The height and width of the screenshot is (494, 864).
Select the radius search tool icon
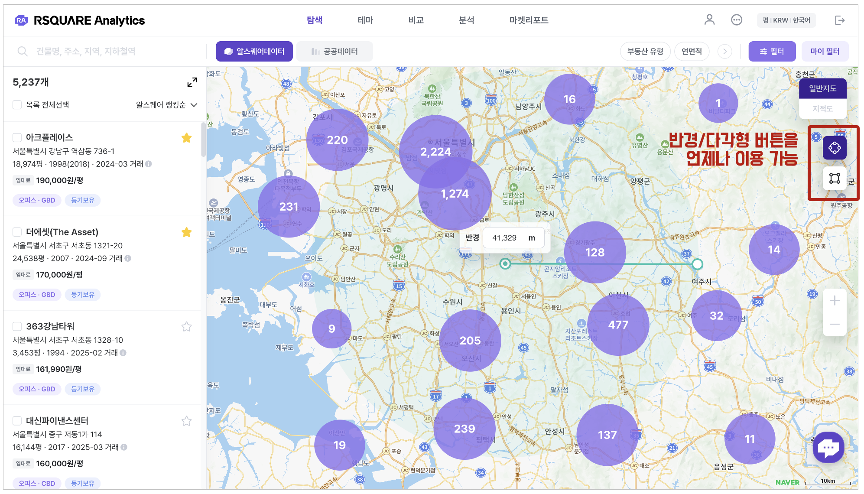[x=834, y=148]
